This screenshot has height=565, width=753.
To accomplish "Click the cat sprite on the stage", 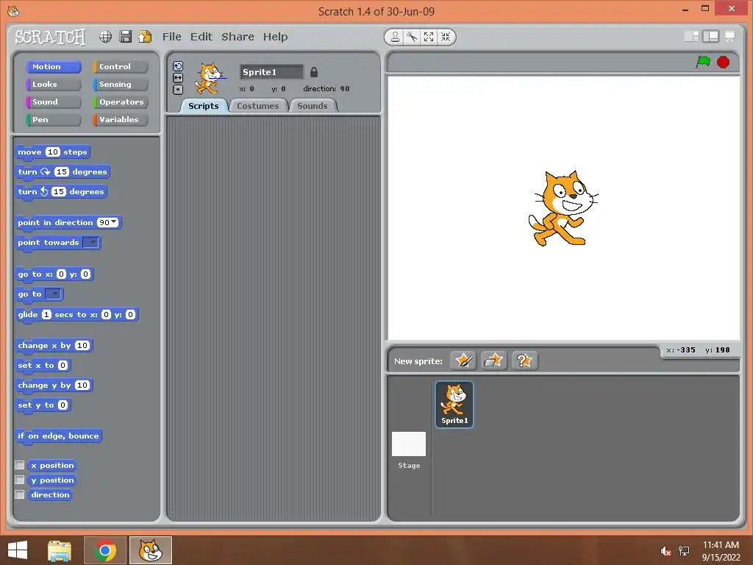I will (563, 208).
